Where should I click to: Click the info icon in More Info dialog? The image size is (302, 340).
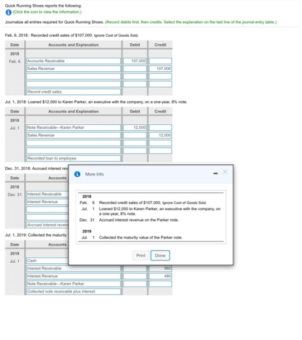[77, 174]
